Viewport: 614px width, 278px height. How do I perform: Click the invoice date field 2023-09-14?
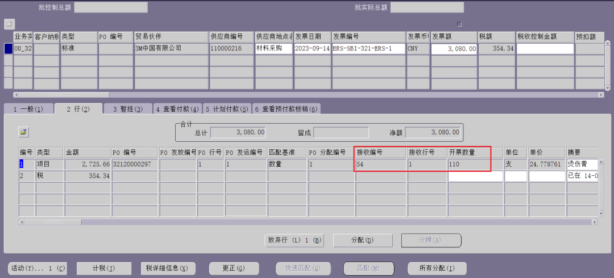pos(313,49)
